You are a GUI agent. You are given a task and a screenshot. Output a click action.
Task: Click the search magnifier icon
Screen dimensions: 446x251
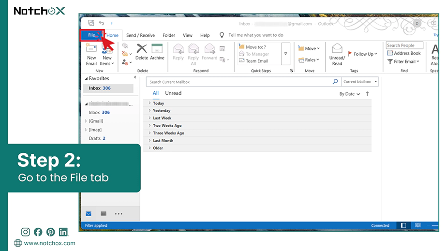[x=335, y=82]
